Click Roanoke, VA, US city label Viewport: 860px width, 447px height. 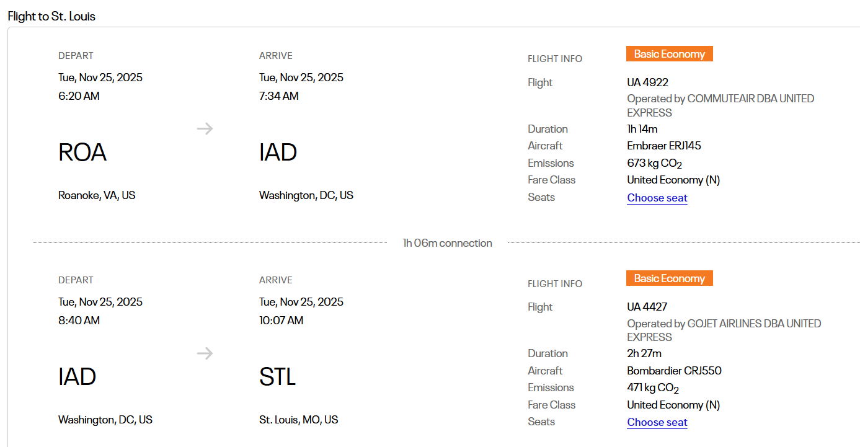[x=97, y=195]
